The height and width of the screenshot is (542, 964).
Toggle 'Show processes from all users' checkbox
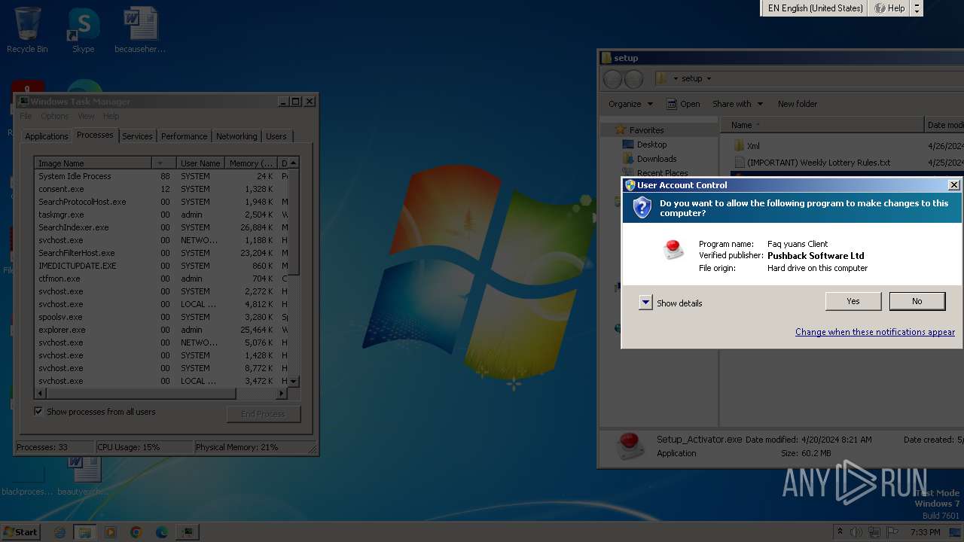(x=38, y=411)
